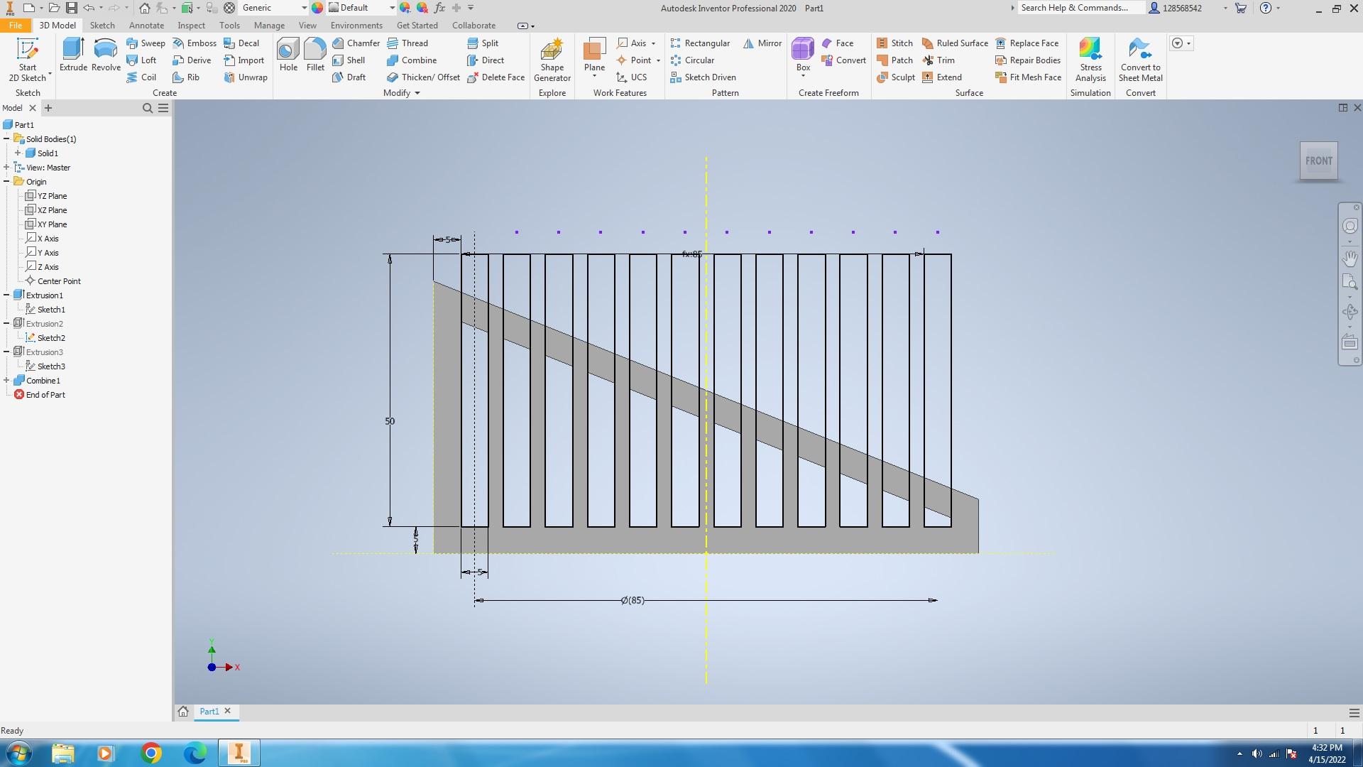Open the Generic material dropdown
The width and height of the screenshot is (1363, 767).
pos(304,8)
